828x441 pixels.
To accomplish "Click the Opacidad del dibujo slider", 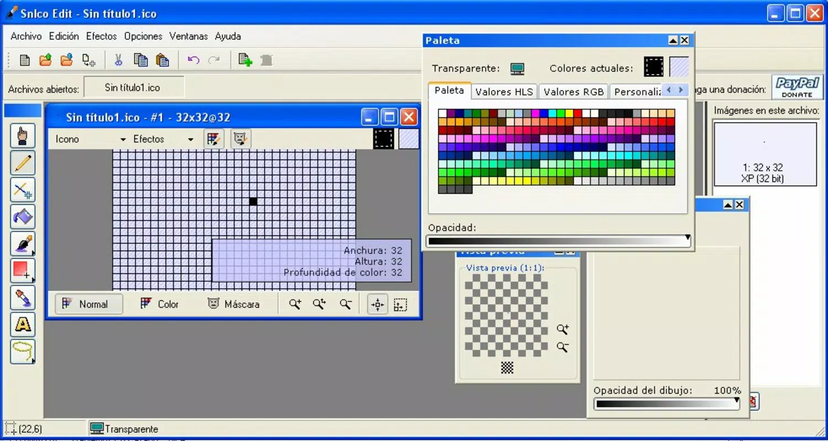I will (667, 404).
